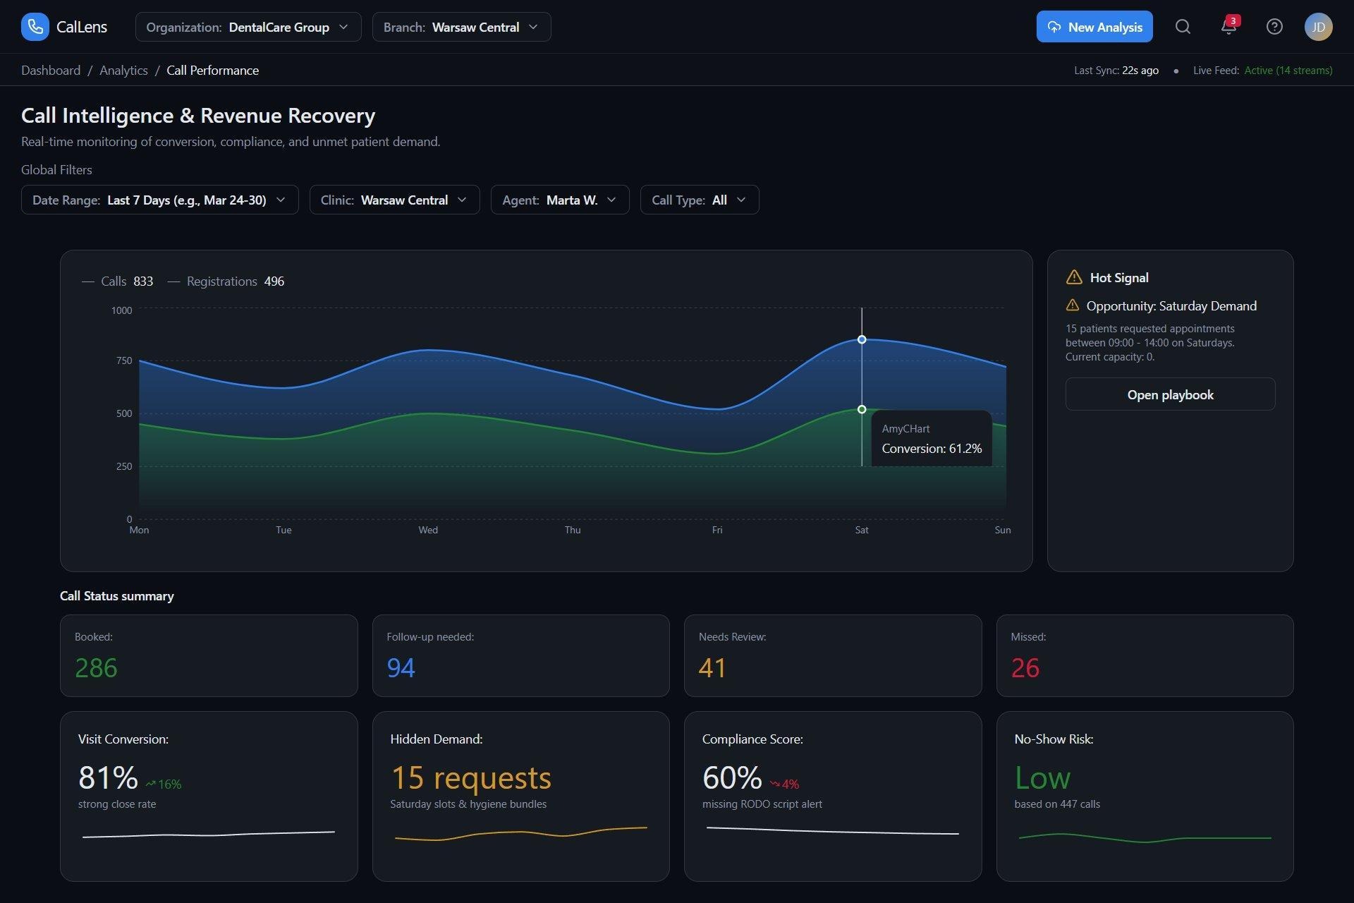This screenshot has height=903, width=1354.
Task: Select the No-Show Risk Low card
Action: tap(1145, 796)
